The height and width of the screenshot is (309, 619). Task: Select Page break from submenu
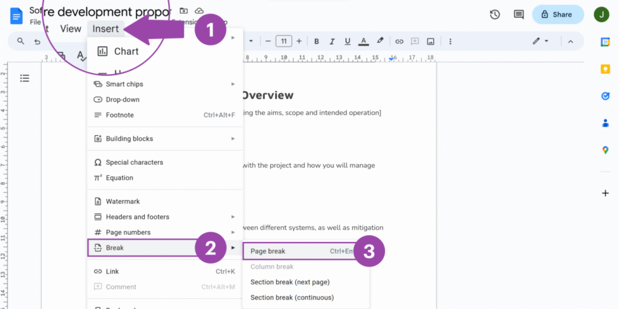pos(268,251)
